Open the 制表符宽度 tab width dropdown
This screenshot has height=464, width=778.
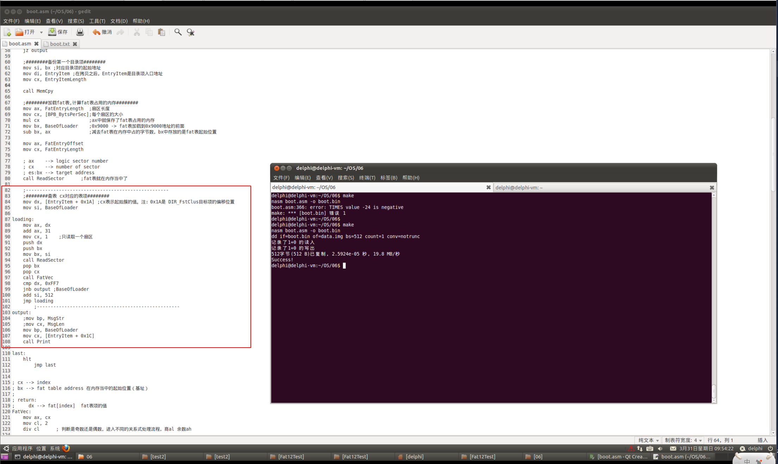point(683,440)
